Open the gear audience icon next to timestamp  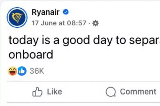coord(95,23)
